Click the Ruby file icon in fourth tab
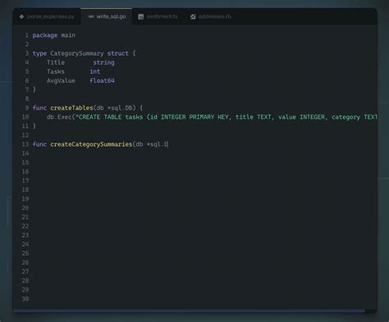Viewport: 389px width, 322px height. [193, 16]
